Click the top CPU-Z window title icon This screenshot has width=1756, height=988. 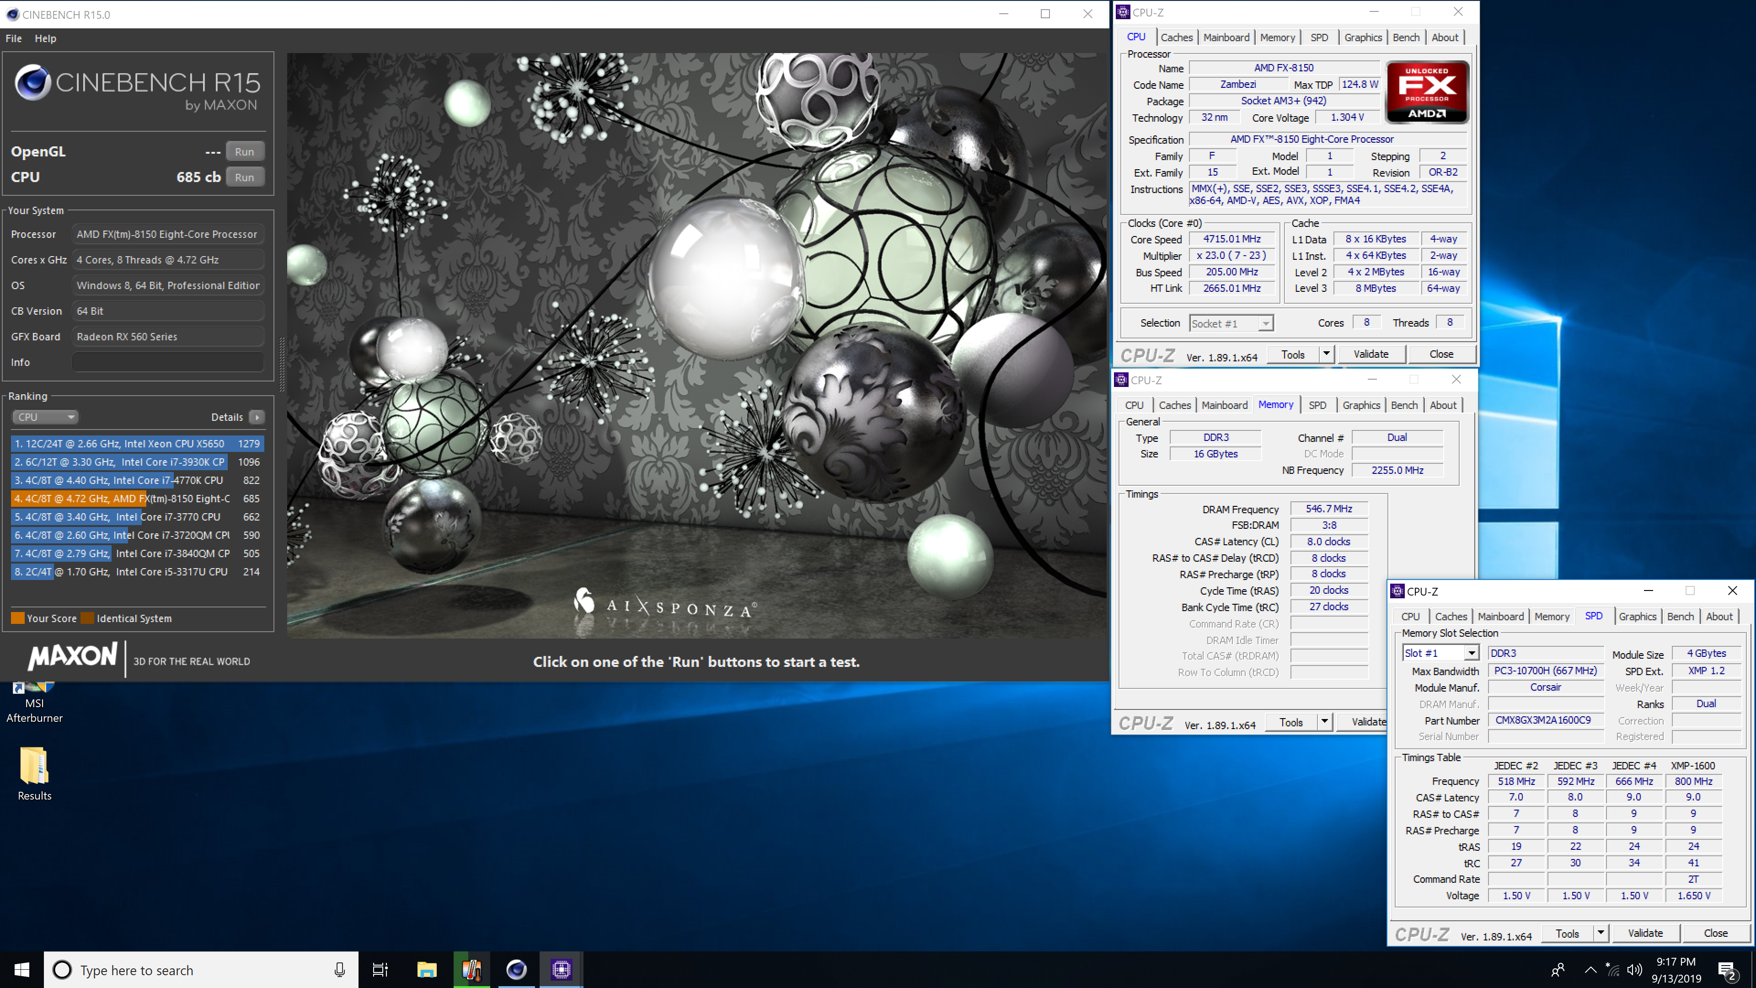pos(1123,12)
